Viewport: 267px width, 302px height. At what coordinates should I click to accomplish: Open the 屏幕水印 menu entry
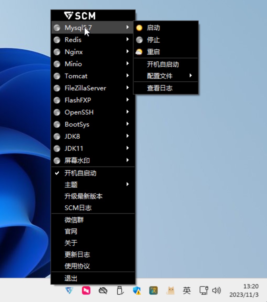[93, 160]
